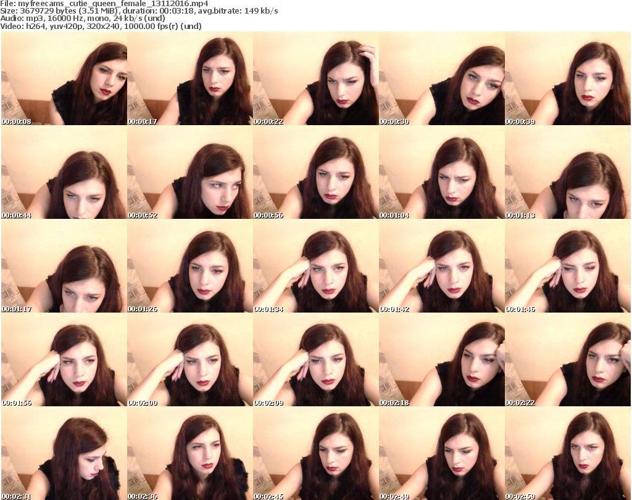This screenshot has width=632, height=500.
Task: Choose the thumbnail at 00:02:49
Action: (x=442, y=454)
